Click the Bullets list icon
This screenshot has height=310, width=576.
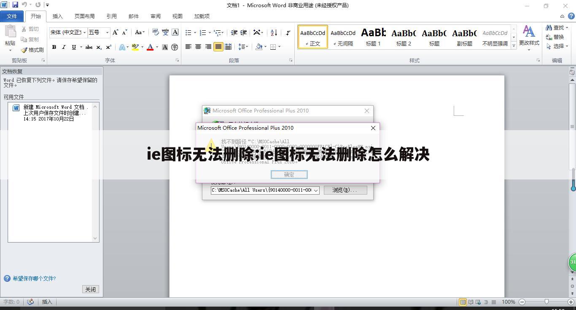click(x=188, y=32)
